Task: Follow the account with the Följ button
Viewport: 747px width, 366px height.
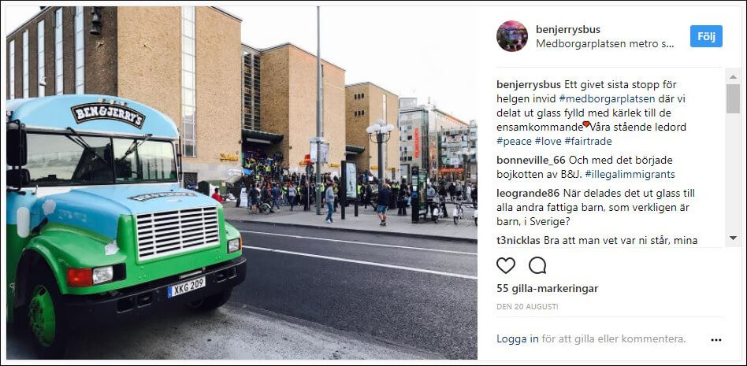Action: click(x=706, y=36)
